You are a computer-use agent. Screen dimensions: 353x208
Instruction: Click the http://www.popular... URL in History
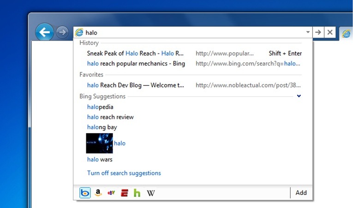click(224, 53)
